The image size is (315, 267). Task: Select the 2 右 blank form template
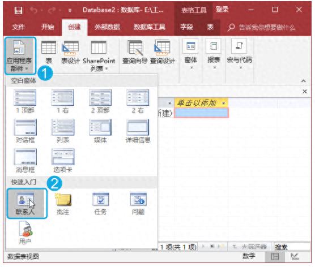point(138,101)
